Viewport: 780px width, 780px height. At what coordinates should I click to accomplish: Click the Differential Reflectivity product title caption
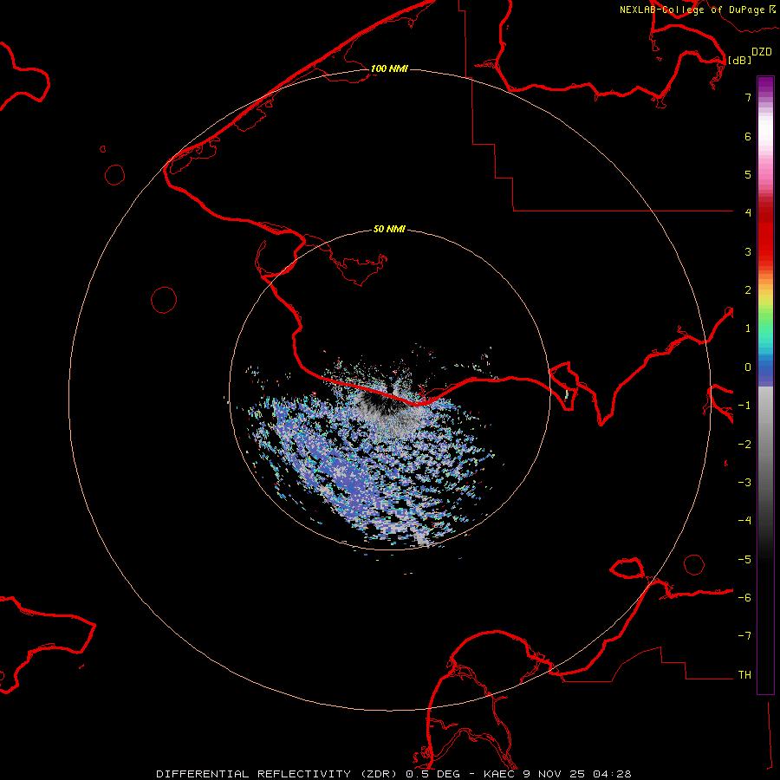coord(393,774)
